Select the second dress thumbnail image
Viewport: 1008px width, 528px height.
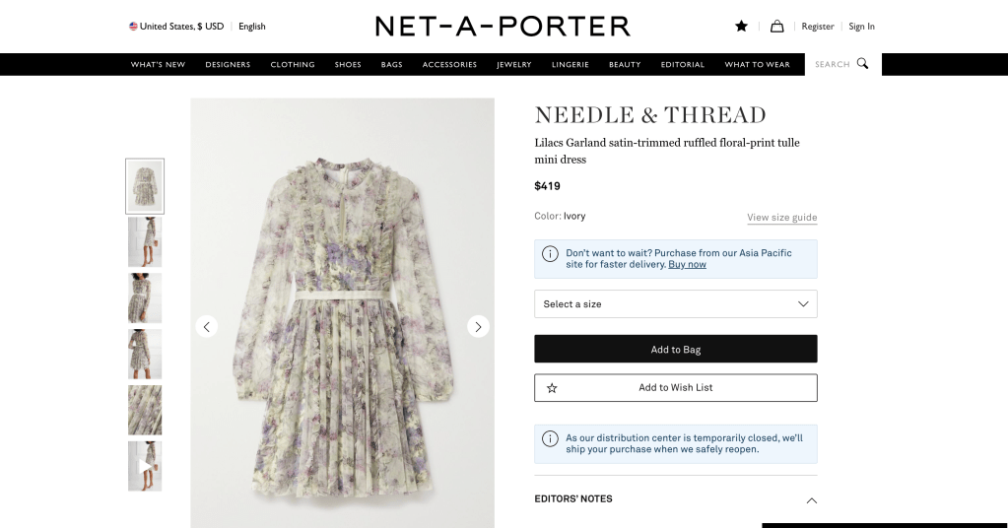coord(145,242)
